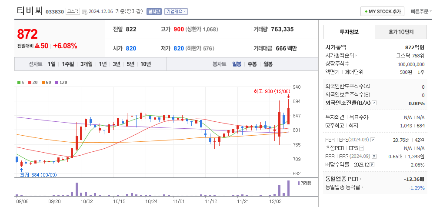Click the 배당수익률 value 2.06%
The width and height of the screenshot is (440, 207).
pyautogui.click(x=417, y=165)
